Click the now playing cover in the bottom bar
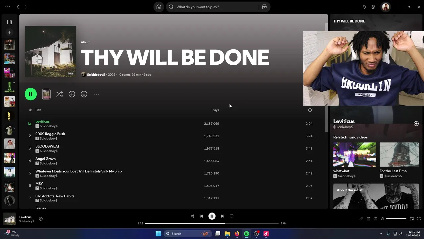Screen dimensions: 424x239 (x=9, y=219)
